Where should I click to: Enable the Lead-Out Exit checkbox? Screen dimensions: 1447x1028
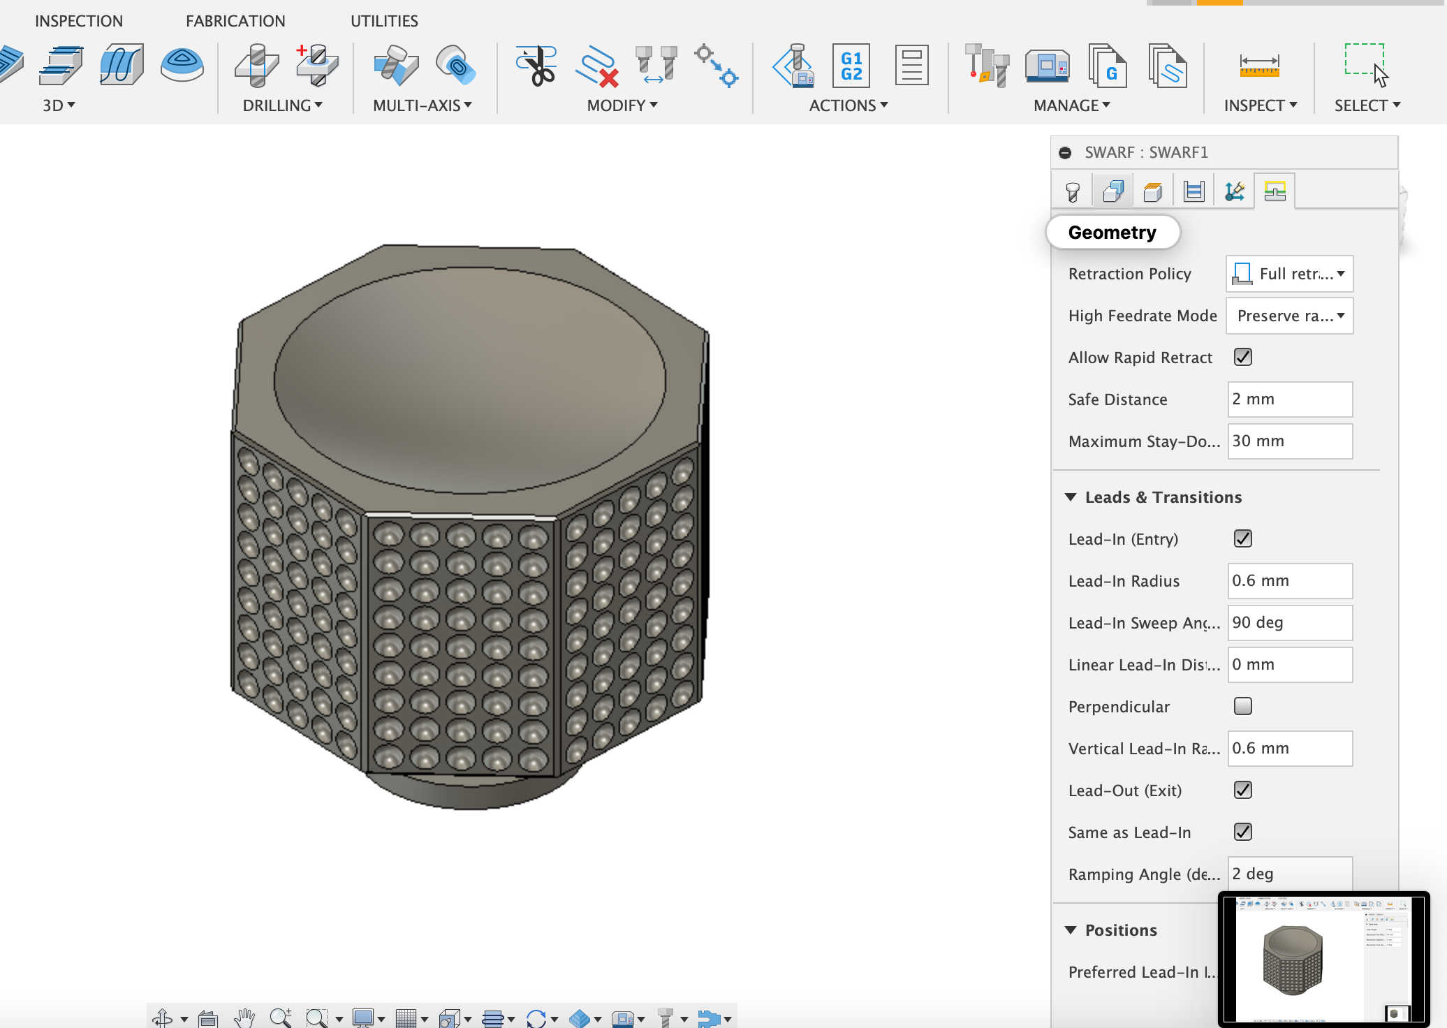click(x=1244, y=790)
